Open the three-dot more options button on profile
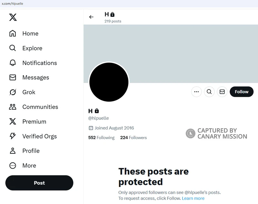The width and height of the screenshot is (258, 204). (196, 92)
